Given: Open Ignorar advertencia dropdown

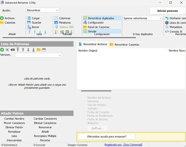Looking at the screenshot, I should tap(143, 18).
